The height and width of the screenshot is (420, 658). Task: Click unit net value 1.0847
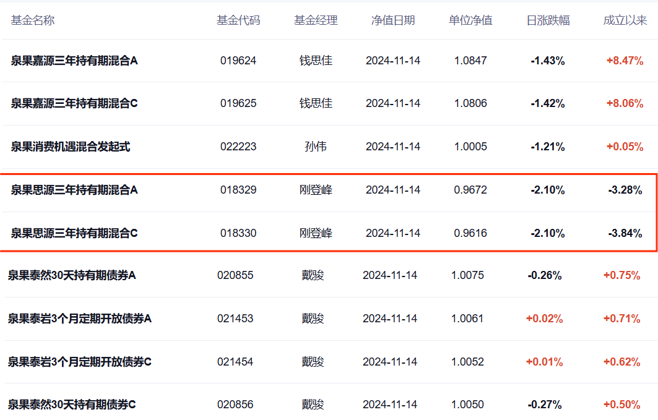[x=470, y=61]
